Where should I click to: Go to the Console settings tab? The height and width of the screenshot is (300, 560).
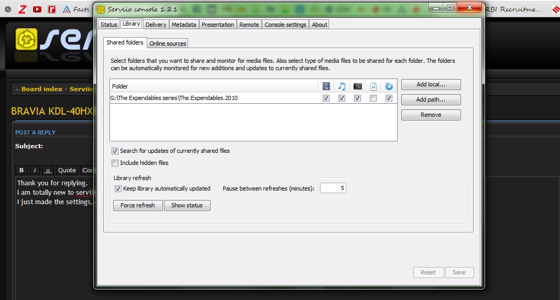[x=285, y=25]
